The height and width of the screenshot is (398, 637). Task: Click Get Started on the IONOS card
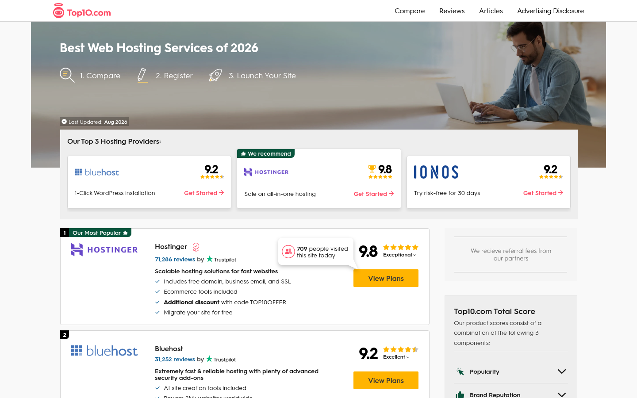[543, 193]
